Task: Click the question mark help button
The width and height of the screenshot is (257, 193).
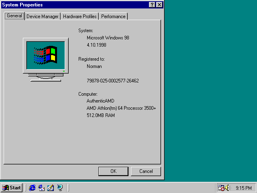Action: tap(152, 4)
